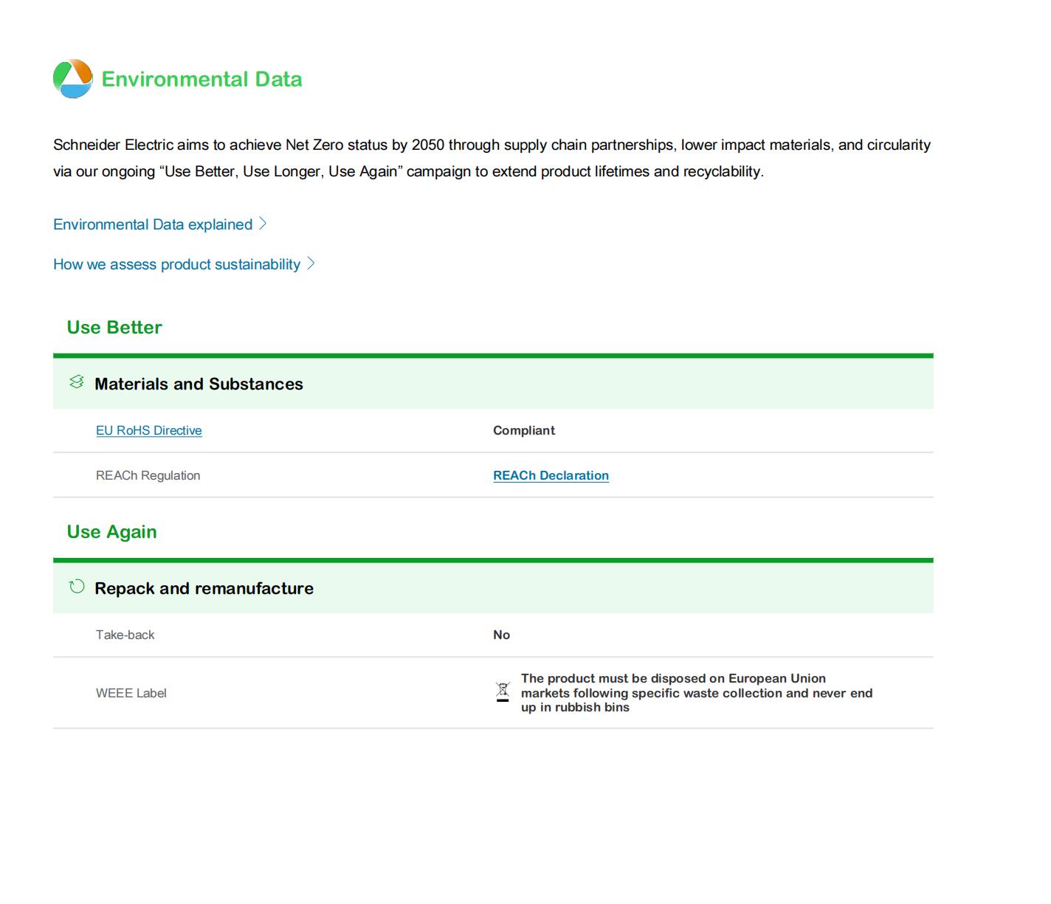Click the Compliant value for EU RoHS
The height and width of the screenshot is (904, 1051).
click(523, 430)
